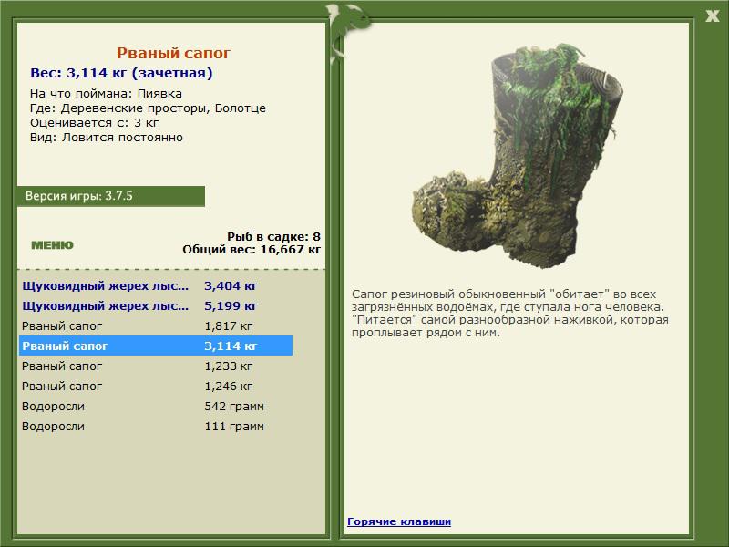
Task: Click the На что поймана: Пиявка line
Action: [106, 94]
